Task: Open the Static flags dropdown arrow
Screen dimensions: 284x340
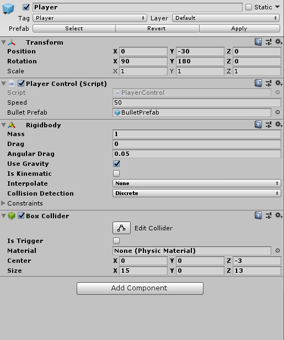Action: (x=277, y=7)
